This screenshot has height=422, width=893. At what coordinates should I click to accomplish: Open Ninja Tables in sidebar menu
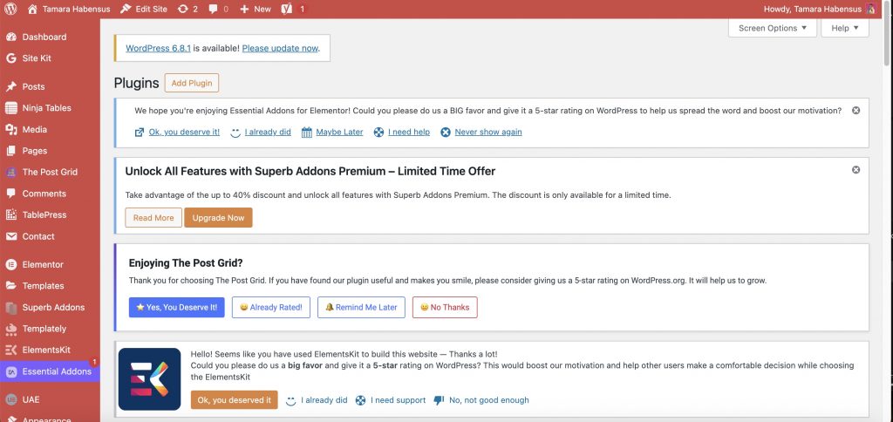[46, 108]
